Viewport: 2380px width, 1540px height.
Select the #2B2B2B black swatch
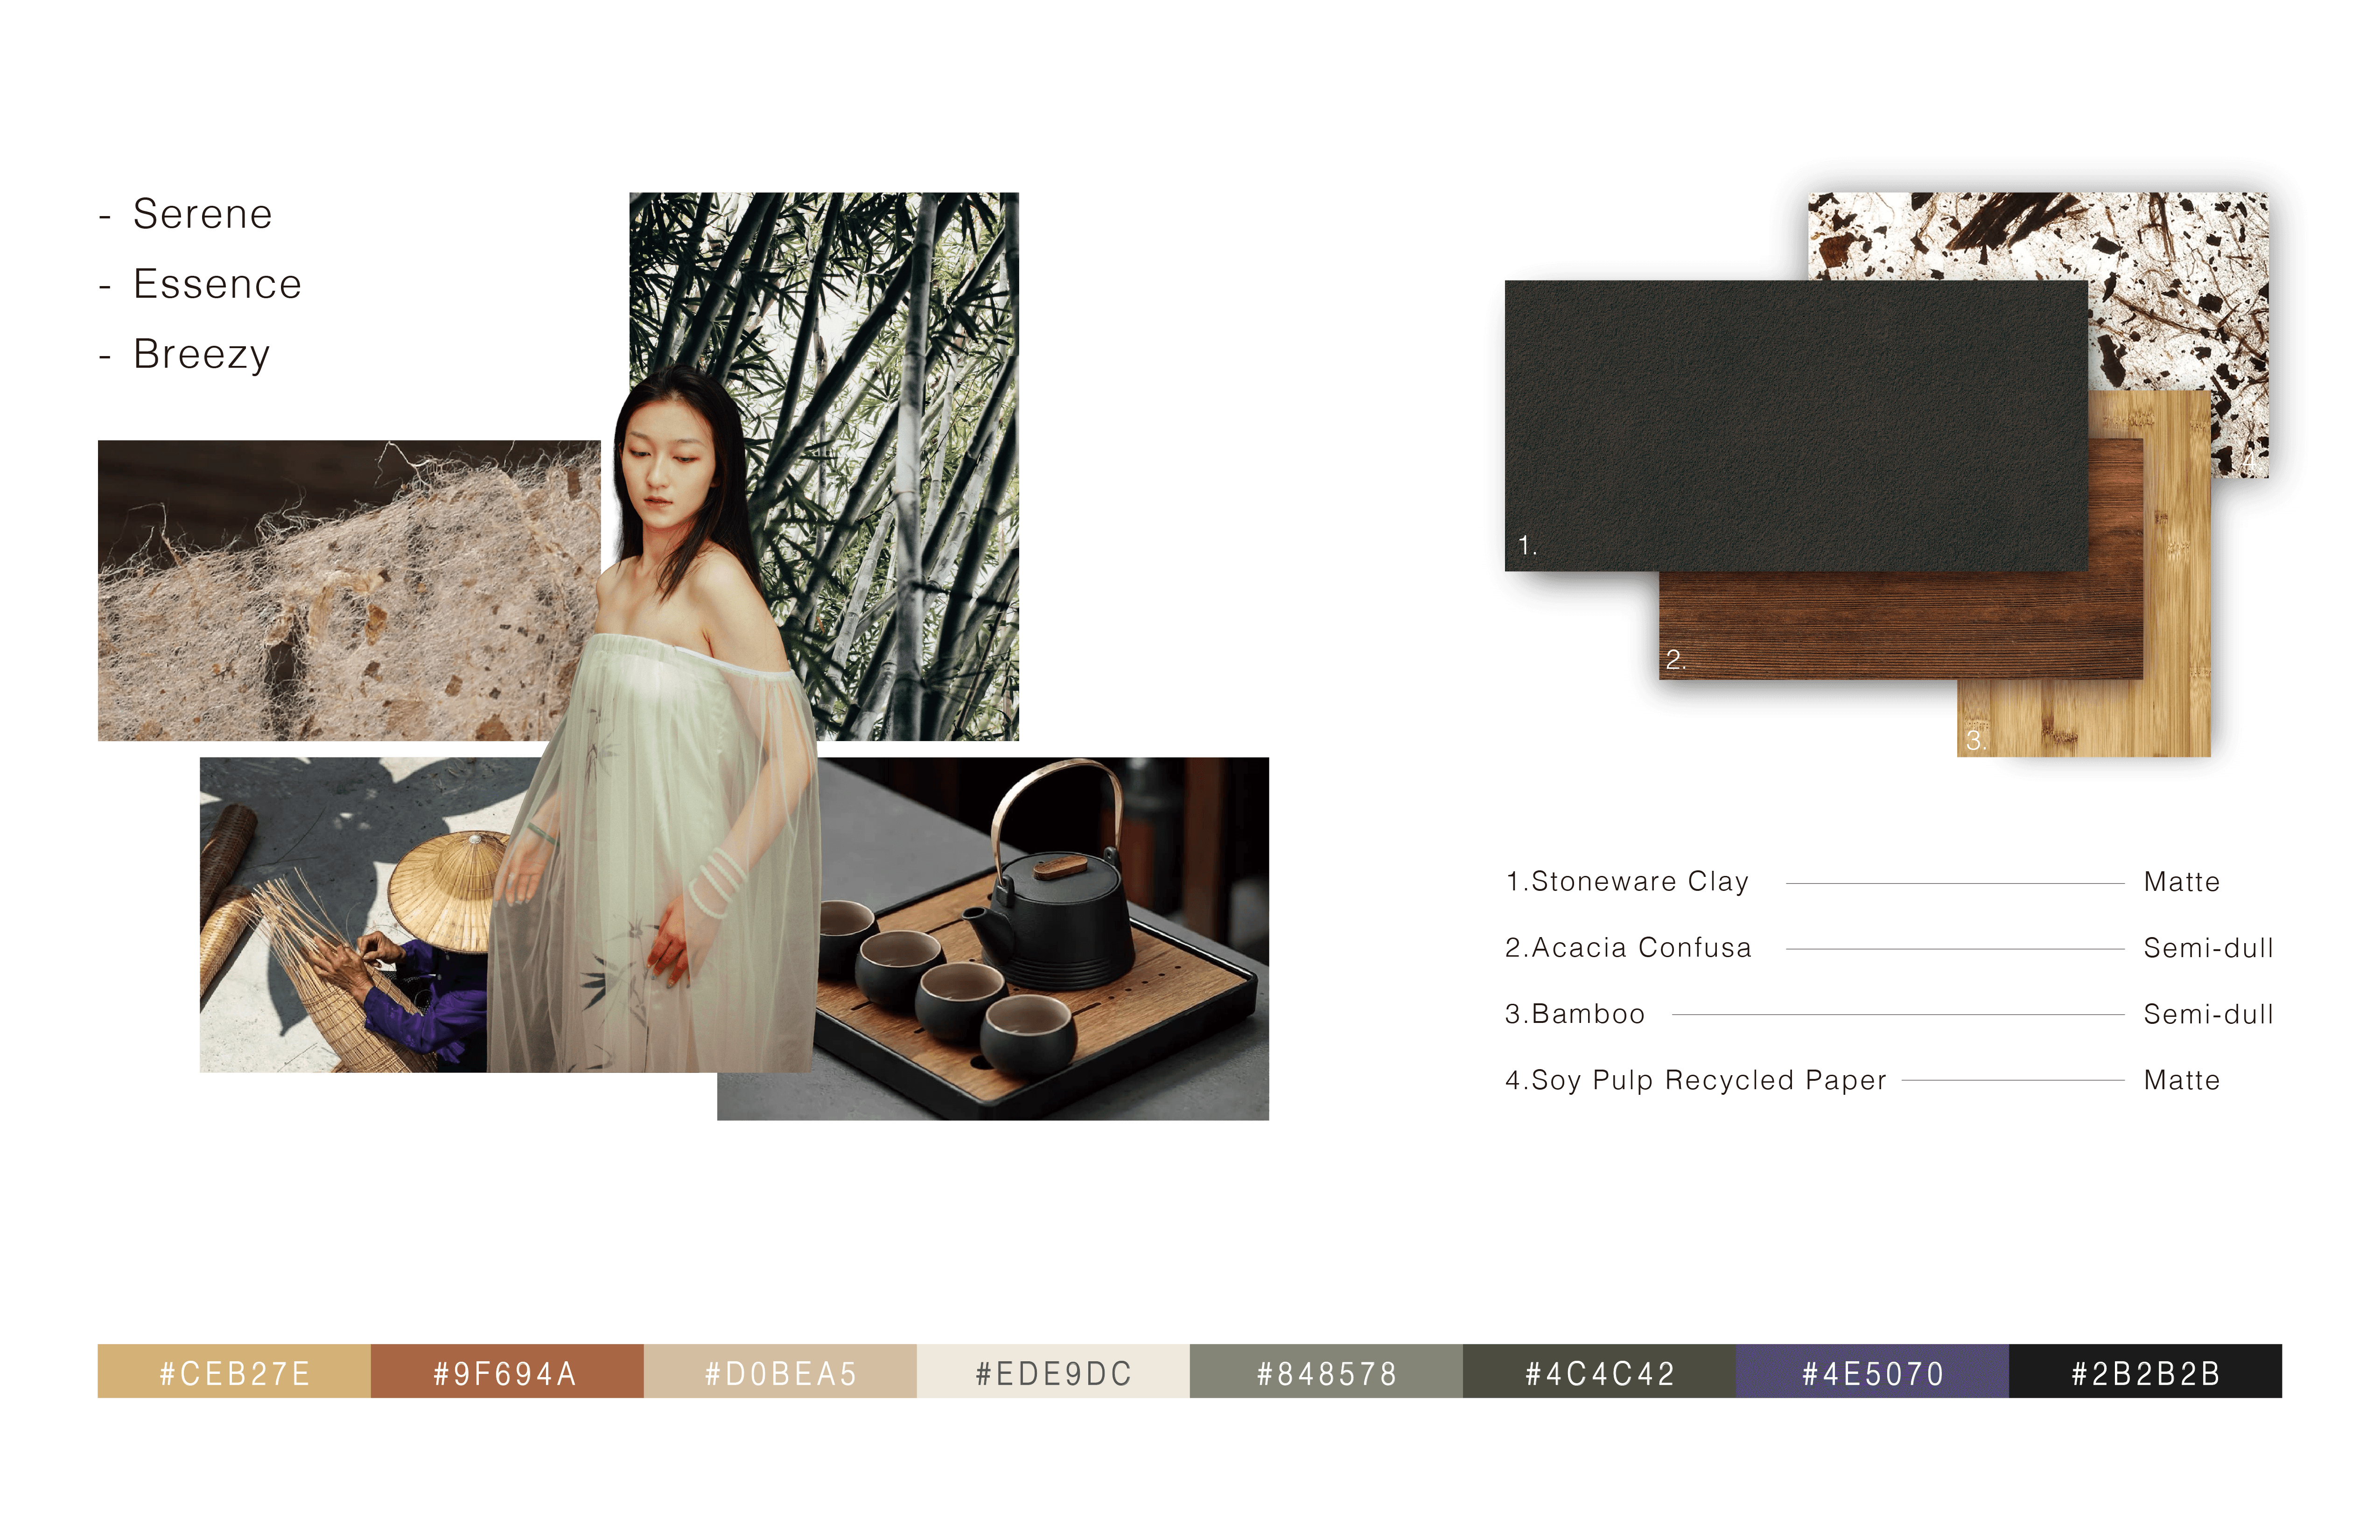tap(2145, 1371)
